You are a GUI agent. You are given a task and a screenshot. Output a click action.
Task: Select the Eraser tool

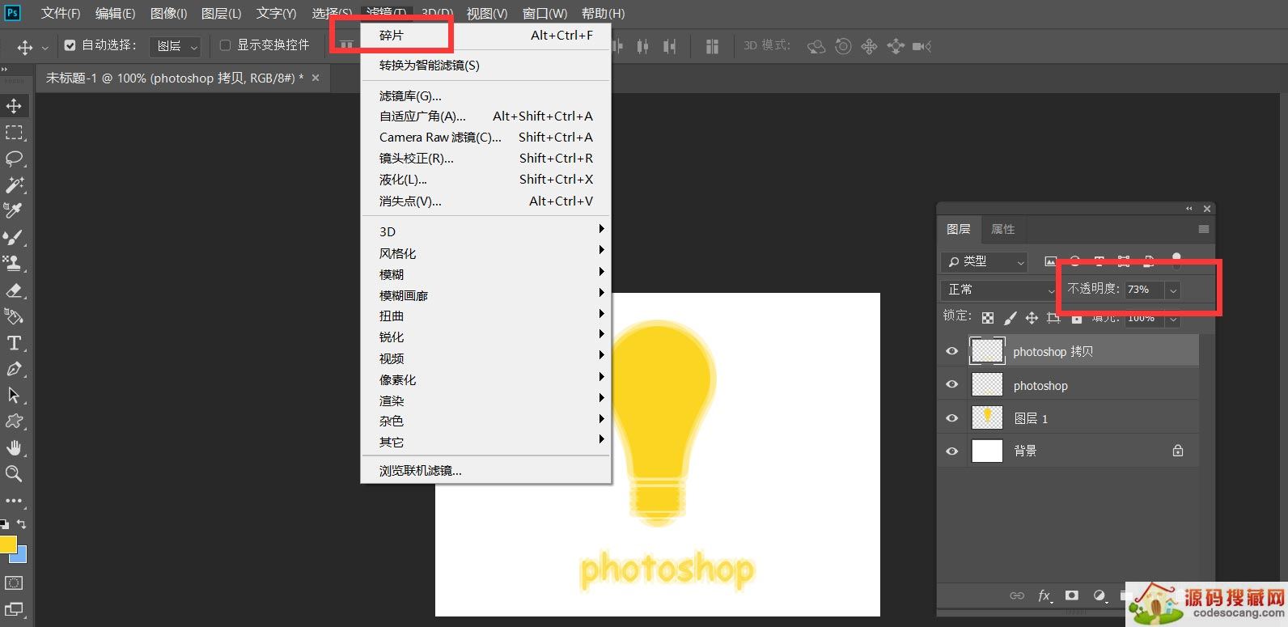coord(14,290)
